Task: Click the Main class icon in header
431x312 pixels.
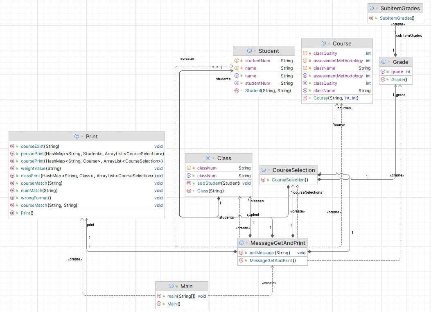Action: [171, 286]
